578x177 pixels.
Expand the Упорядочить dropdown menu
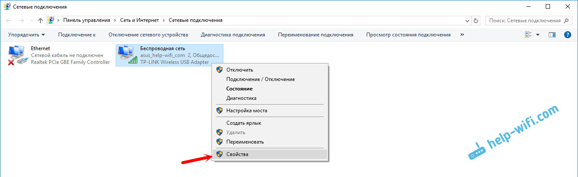[x=27, y=35]
